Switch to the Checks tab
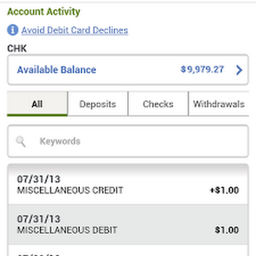 point(158,104)
